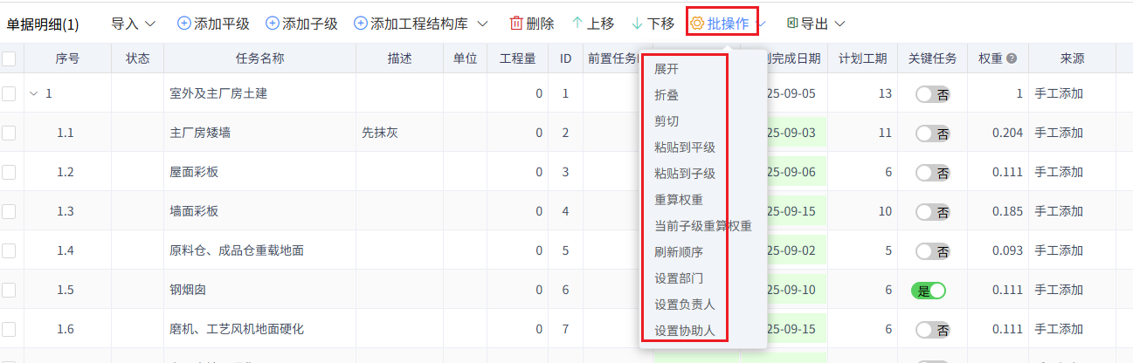This screenshot has height=363, width=1133.
Task: Check the row checkbox for 原料仓、成品仓重载地面
Action: click(x=9, y=250)
